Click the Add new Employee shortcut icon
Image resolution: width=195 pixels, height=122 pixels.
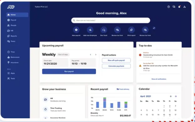click(90, 30)
